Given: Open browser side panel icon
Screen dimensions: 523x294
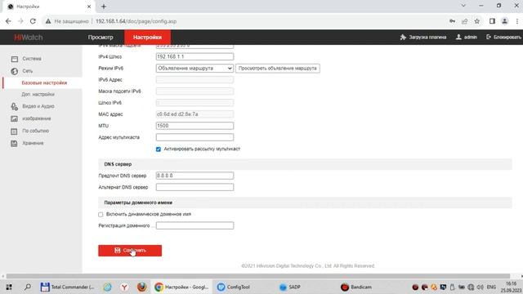Looking at the screenshot, I should point(492,21).
